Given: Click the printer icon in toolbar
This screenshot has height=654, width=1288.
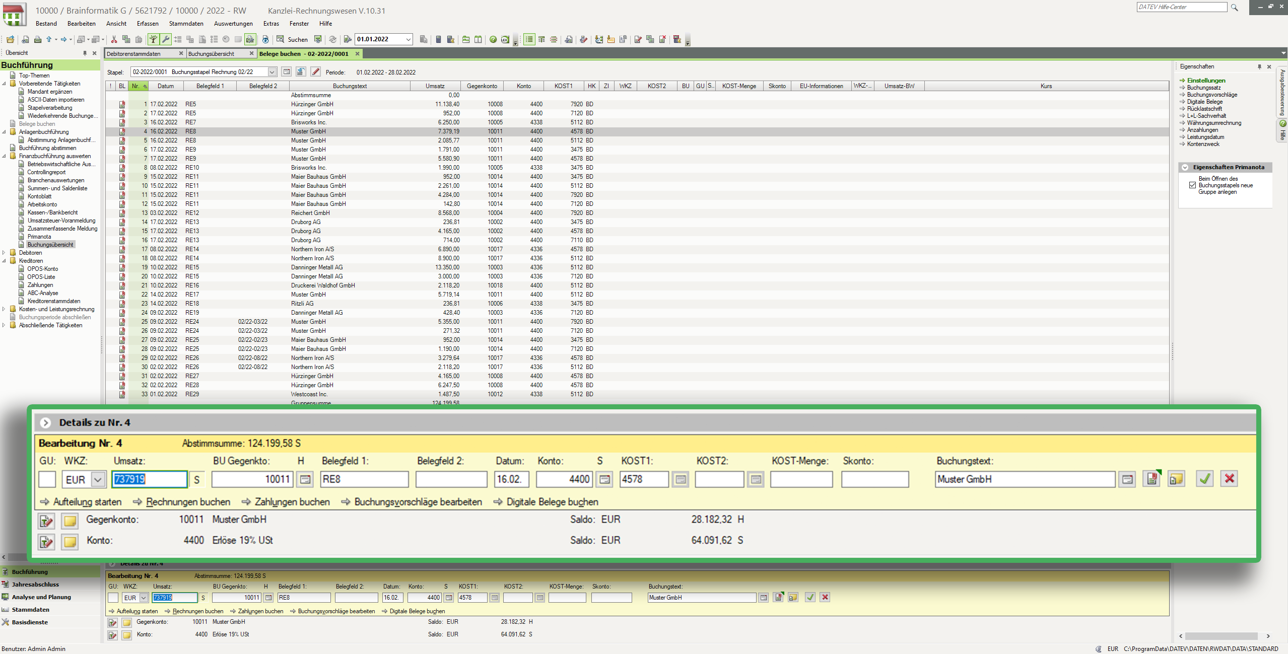Looking at the screenshot, I should click(37, 39).
